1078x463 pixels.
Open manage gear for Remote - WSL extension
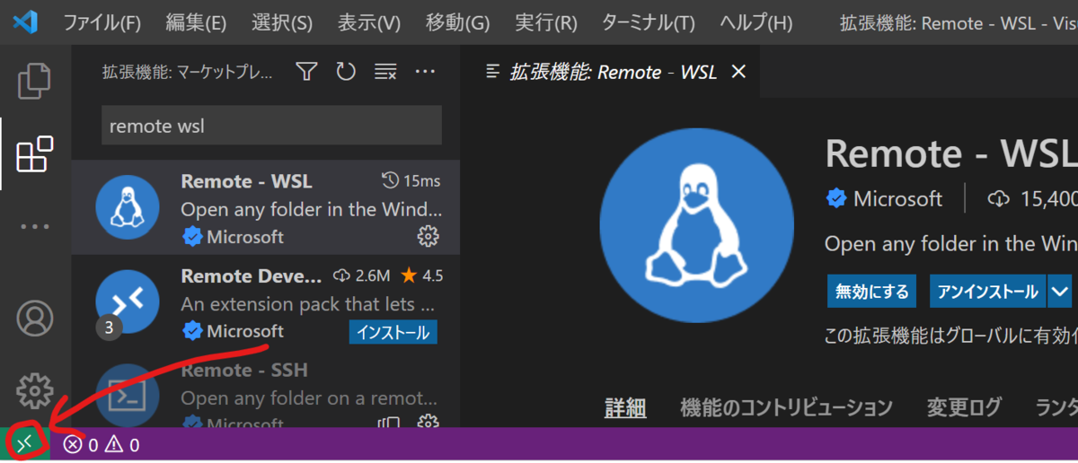(x=429, y=236)
